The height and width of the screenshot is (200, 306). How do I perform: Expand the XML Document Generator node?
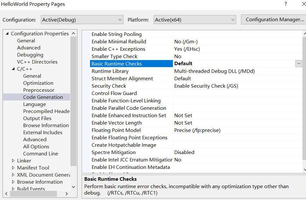(x=13, y=175)
